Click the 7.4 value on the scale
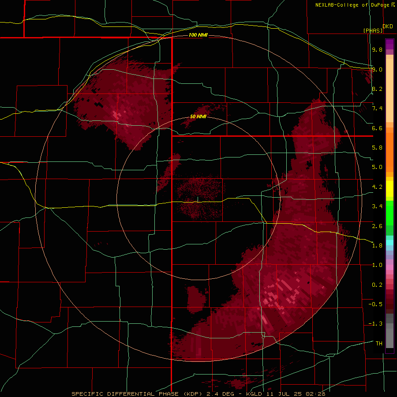 377,109
